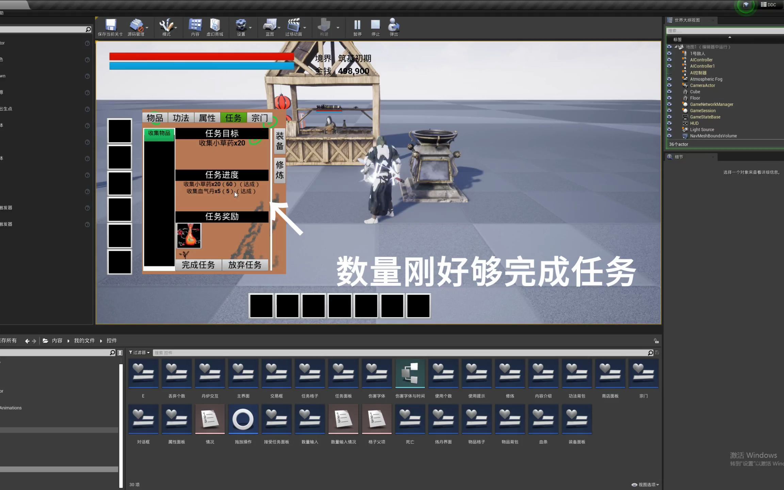This screenshot has width=784, height=490.
Task: Open the 伤害字体与时间 blueprint asset
Action: (410, 374)
